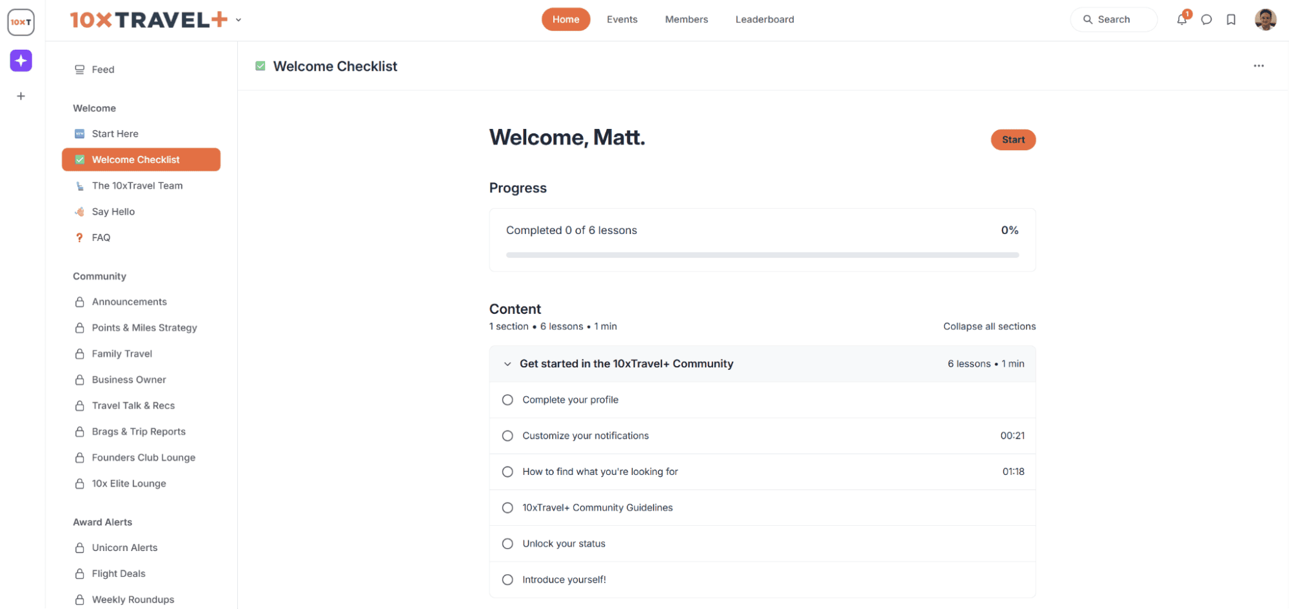Click the lock icon beside 10x Elite Lounge
Screen dimensions: 1289x609
pyautogui.click(x=79, y=483)
